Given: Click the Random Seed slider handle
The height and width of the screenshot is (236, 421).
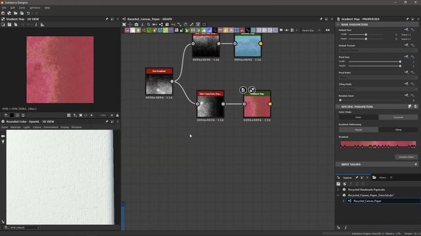Looking at the screenshot, I should (340, 100).
